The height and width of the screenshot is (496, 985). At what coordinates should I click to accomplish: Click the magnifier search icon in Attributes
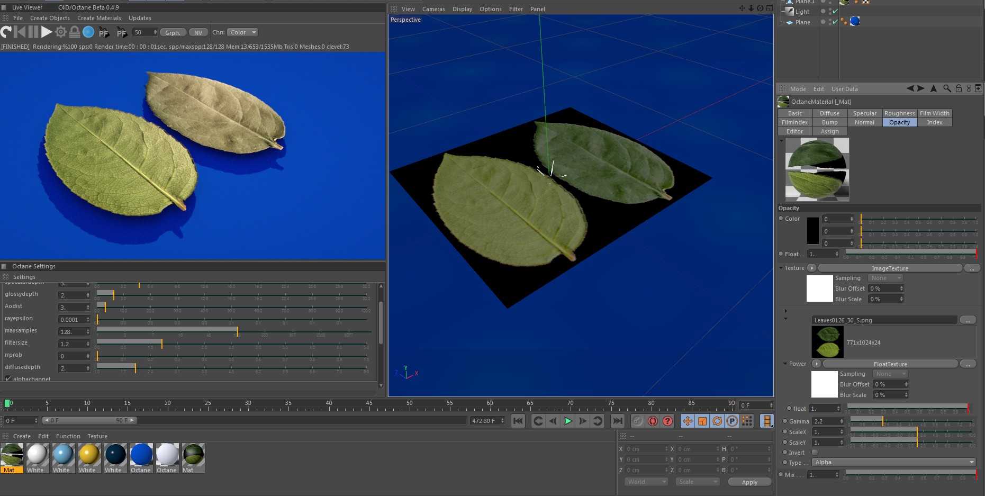pyautogui.click(x=947, y=88)
